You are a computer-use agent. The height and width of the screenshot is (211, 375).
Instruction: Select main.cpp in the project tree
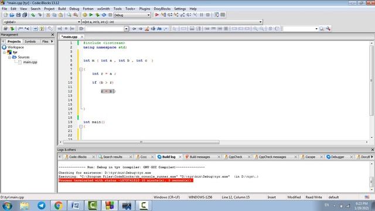(30, 62)
